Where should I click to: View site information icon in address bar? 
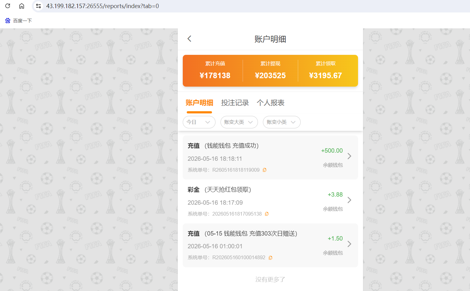tap(38, 6)
